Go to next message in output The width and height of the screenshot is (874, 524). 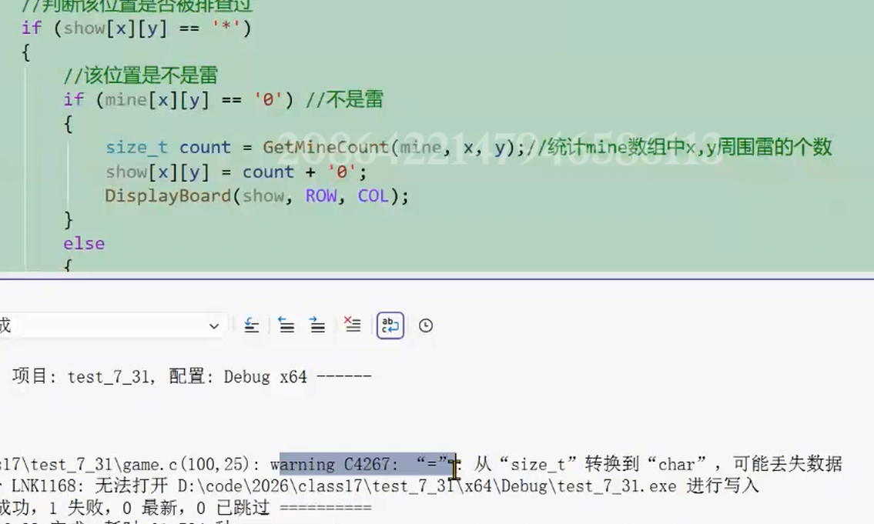pos(318,325)
